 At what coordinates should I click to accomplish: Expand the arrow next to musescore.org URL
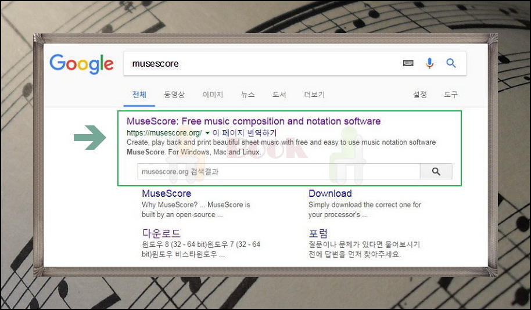(x=207, y=133)
